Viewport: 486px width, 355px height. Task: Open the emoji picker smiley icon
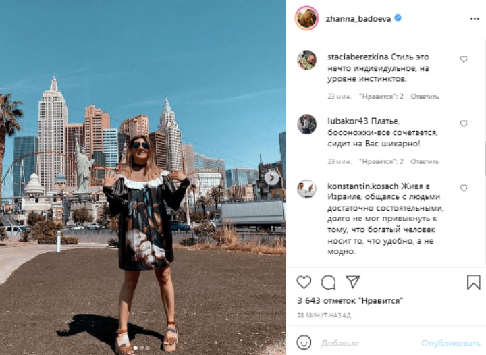[x=304, y=343]
